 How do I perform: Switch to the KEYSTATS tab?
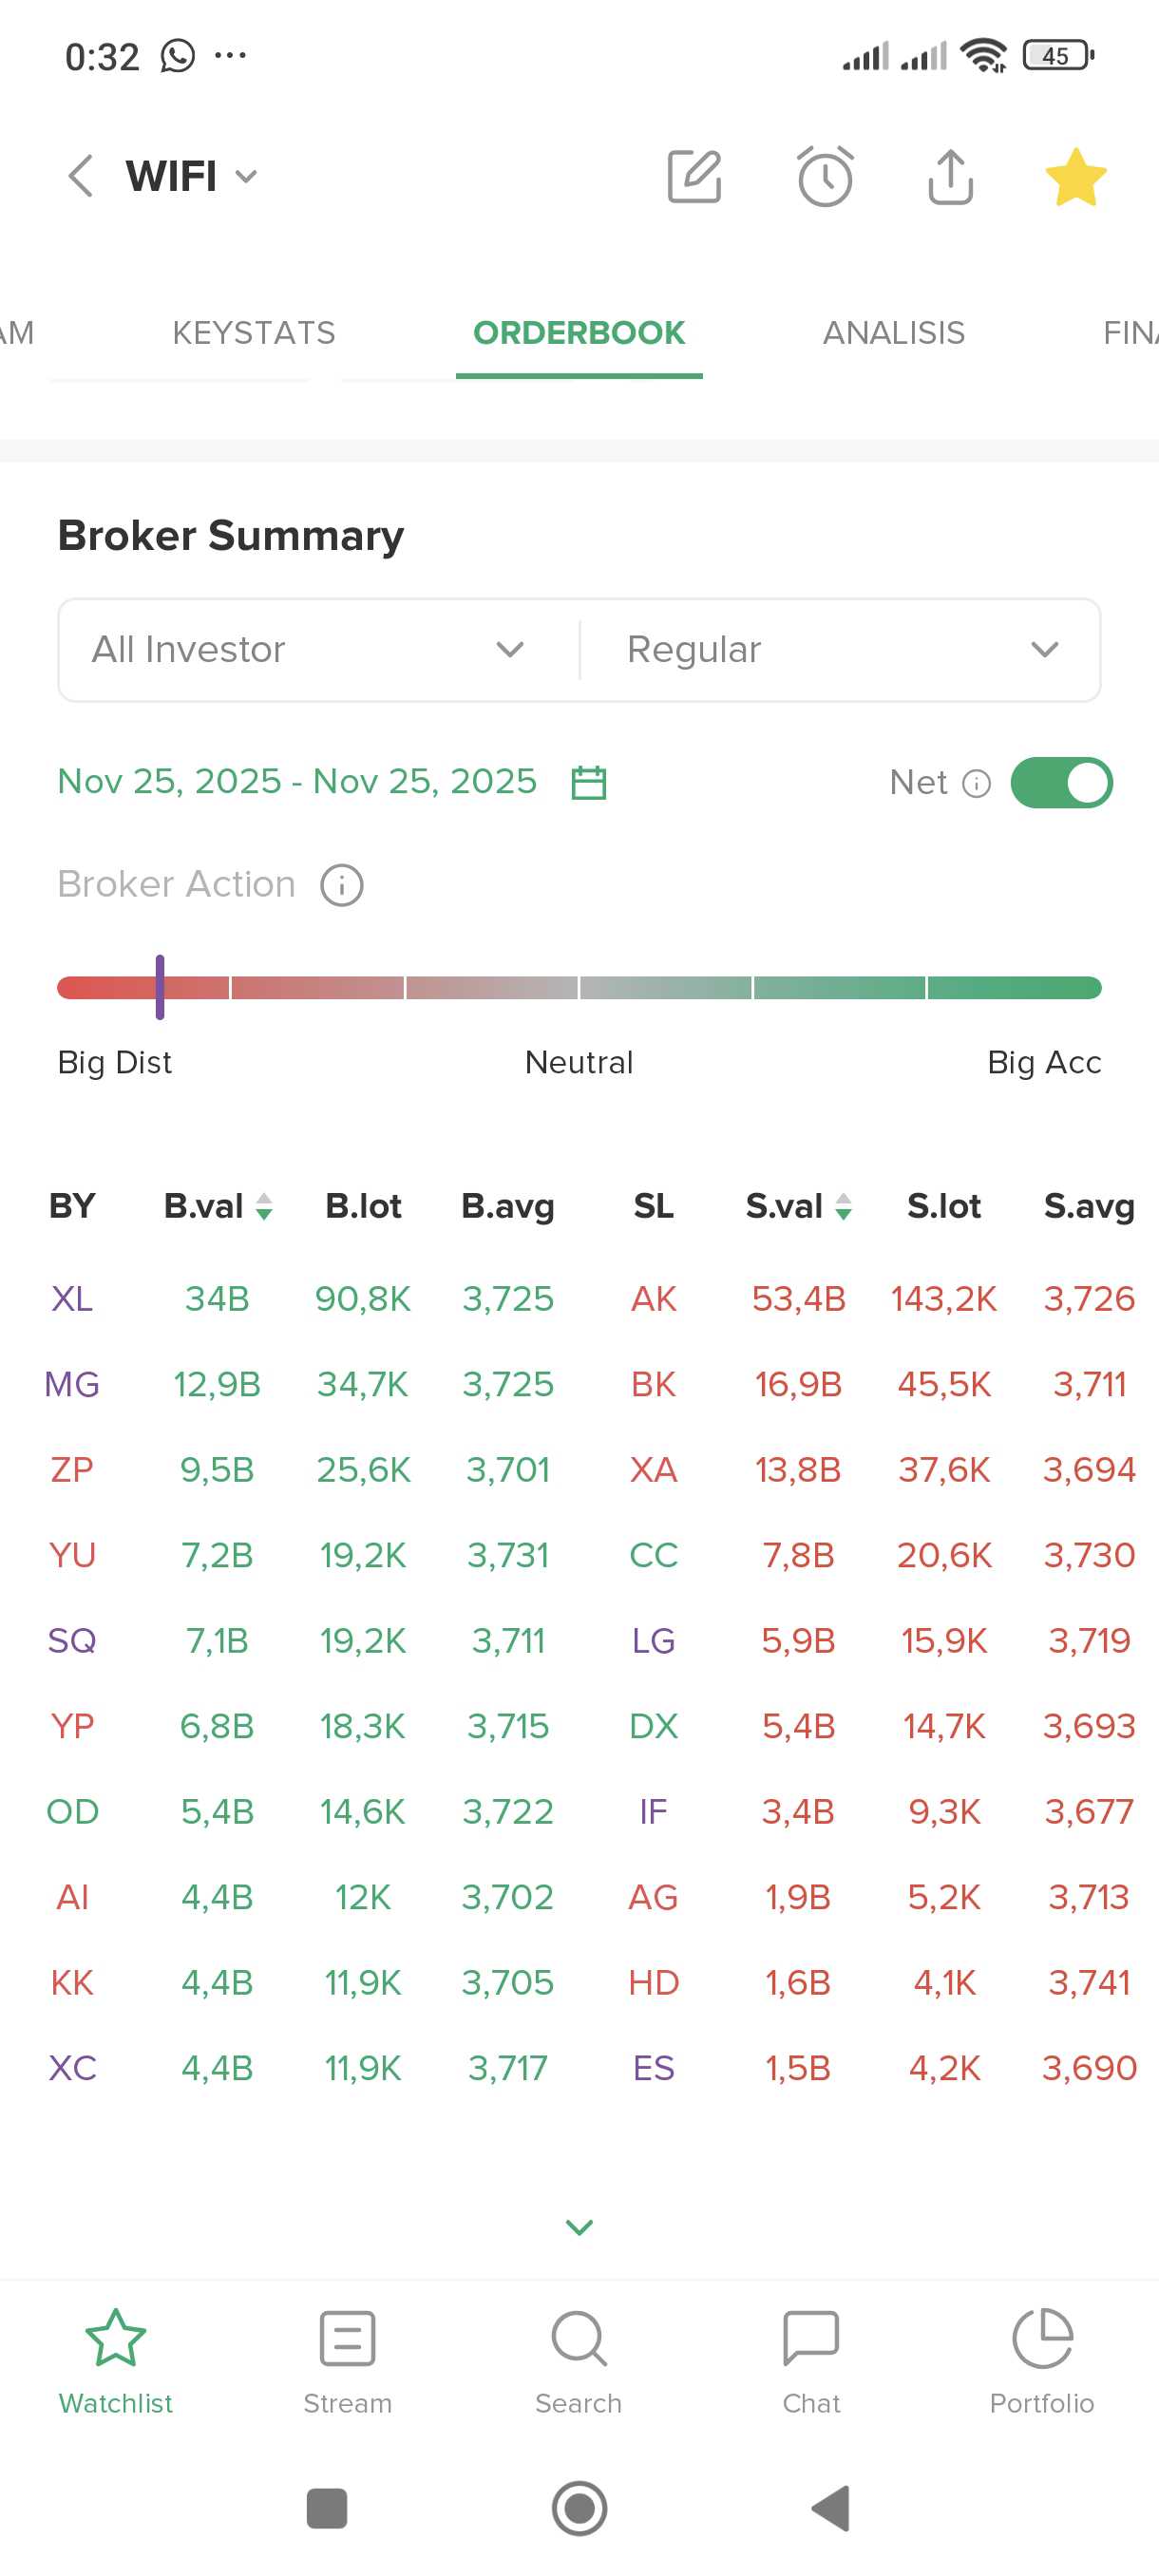point(254,333)
